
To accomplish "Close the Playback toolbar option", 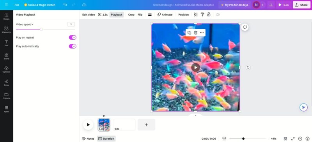I will pyautogui.click(x=116, y=15).
